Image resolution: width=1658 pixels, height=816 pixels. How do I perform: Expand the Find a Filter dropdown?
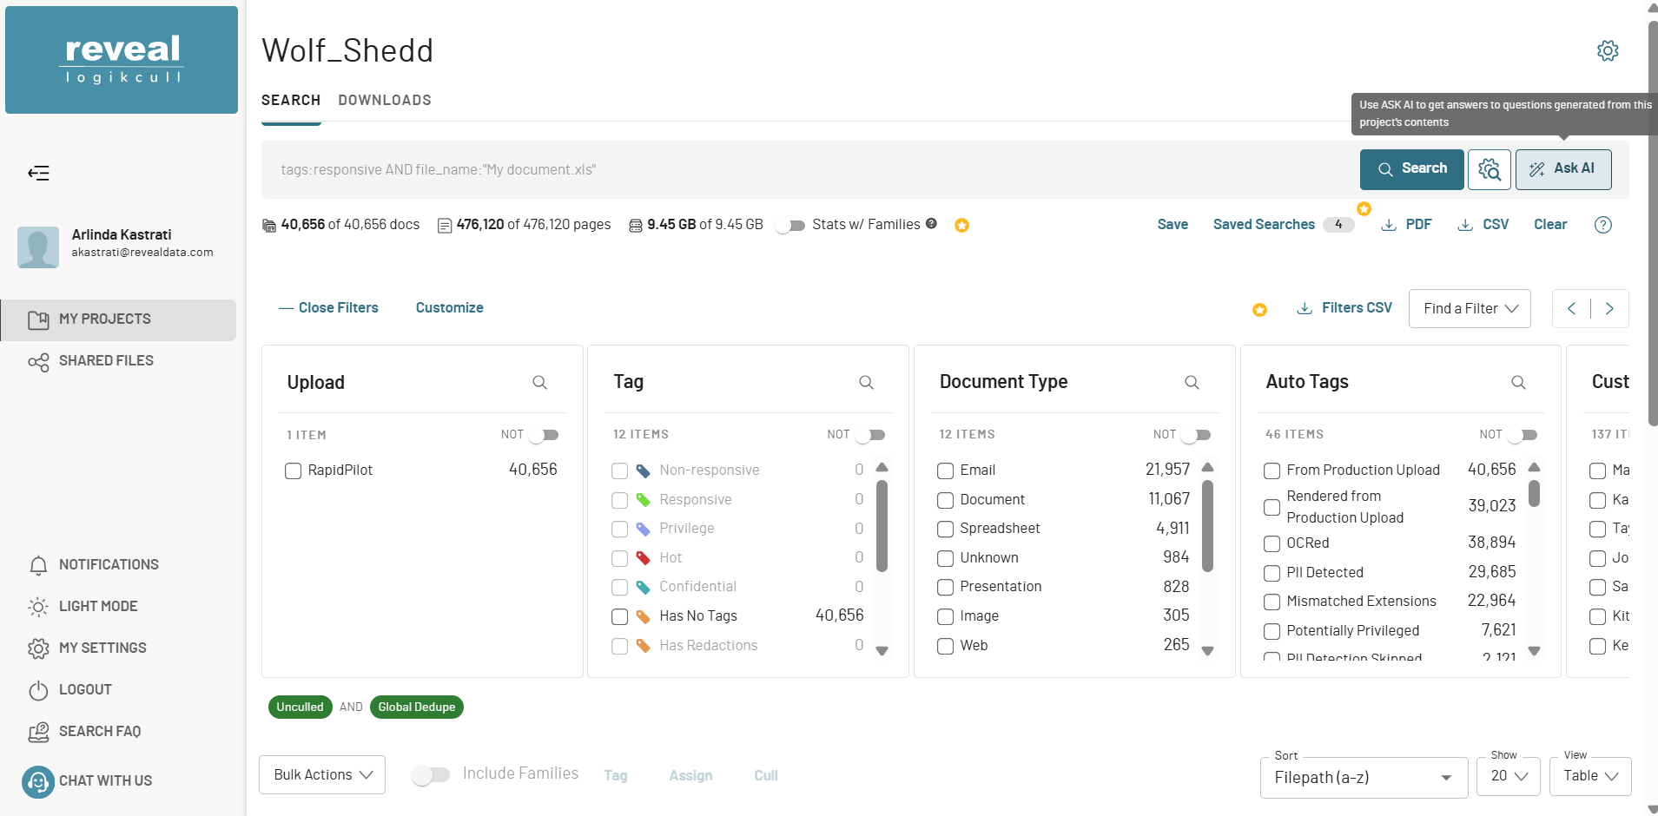[1470, 308]
